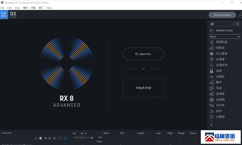Image resolution: width=242 pixels, height=145 pixels.
Task: Click the Play transport button
Action: 50,138
